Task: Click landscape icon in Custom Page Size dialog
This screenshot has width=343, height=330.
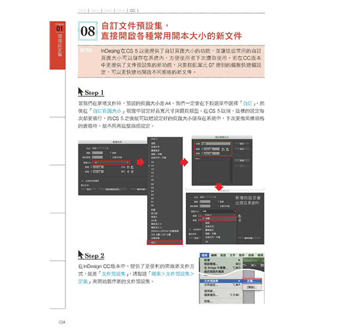Action: pos(228,149)
